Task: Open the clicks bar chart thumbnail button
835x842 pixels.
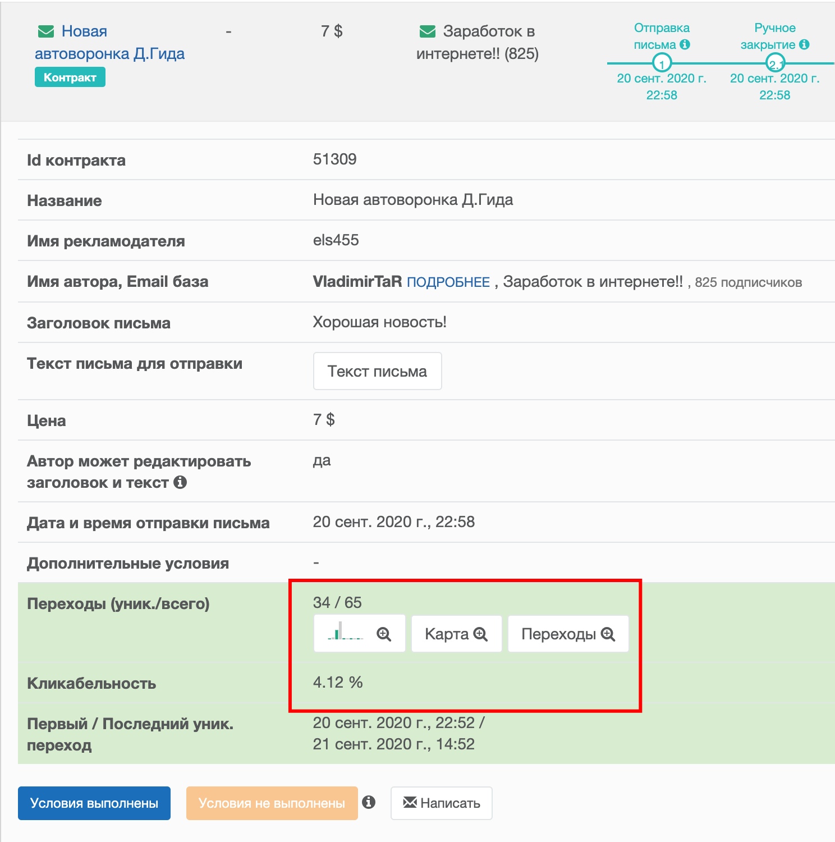Action: [x=360, y=634]
